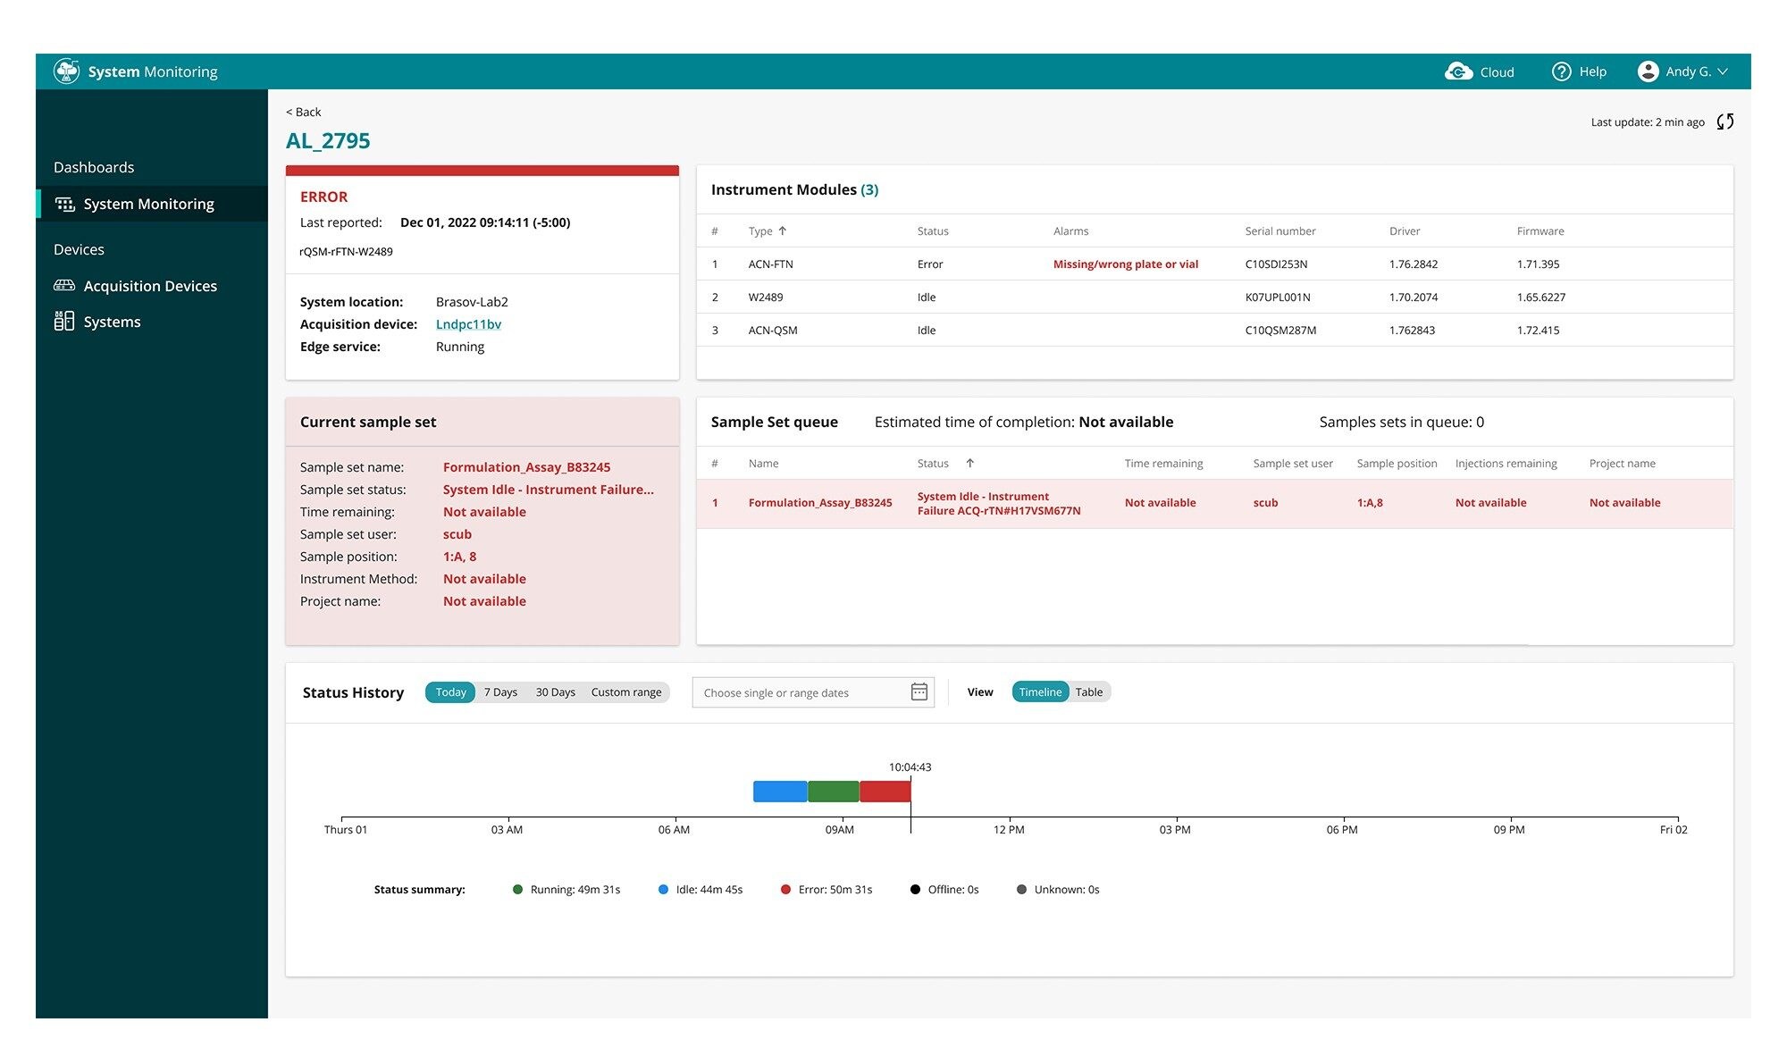Open the Lndpc11bv acquisition device link
The image size is (1787, 1064).
pyautogui.click(x=468, y=323)
